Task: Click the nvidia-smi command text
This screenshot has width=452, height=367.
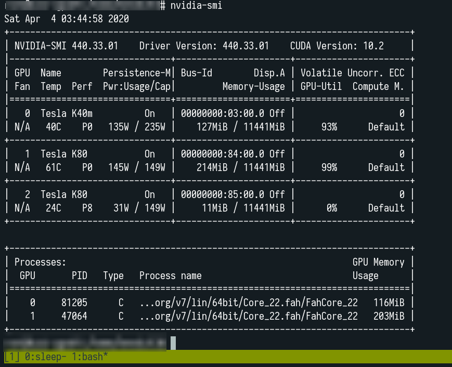Action: point(196,6)
